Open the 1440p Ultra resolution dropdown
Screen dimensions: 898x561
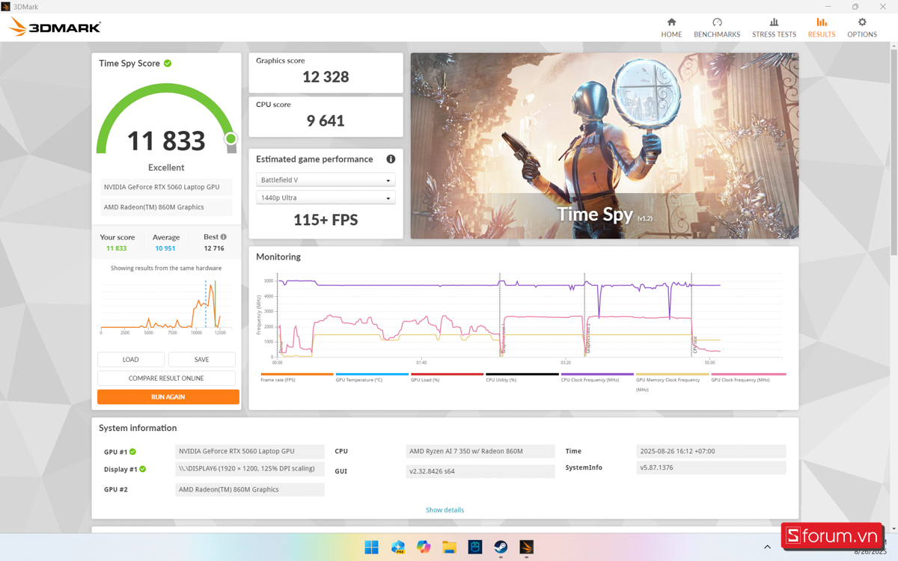tap(326, 198)
